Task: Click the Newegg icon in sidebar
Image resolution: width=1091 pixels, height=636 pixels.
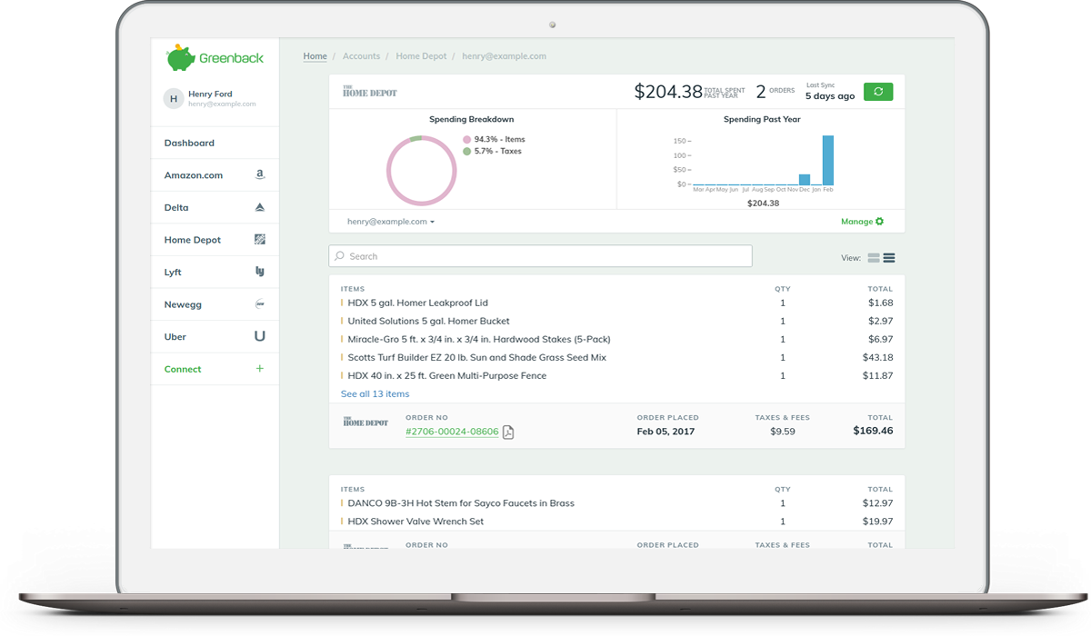Action: click(260, 304)
